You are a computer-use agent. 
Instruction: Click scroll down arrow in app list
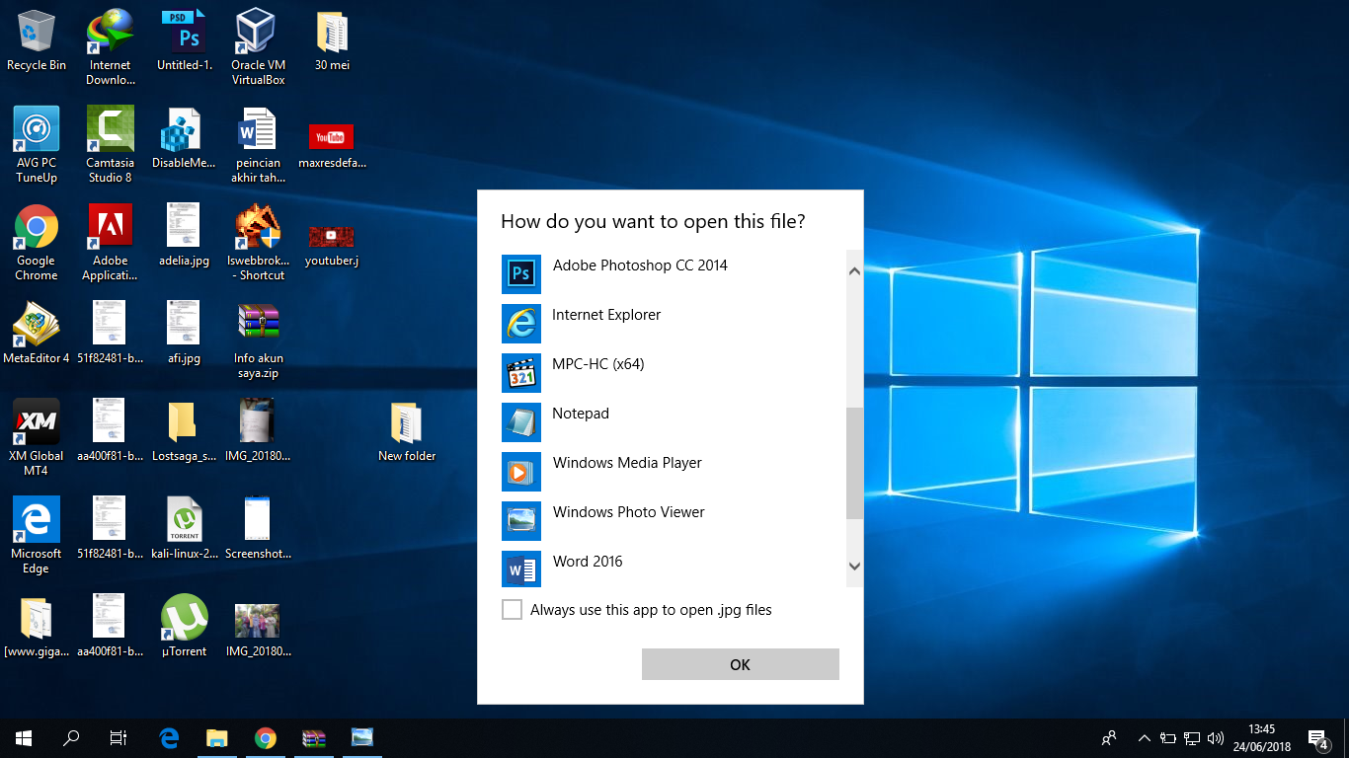(x=855, y=567)
